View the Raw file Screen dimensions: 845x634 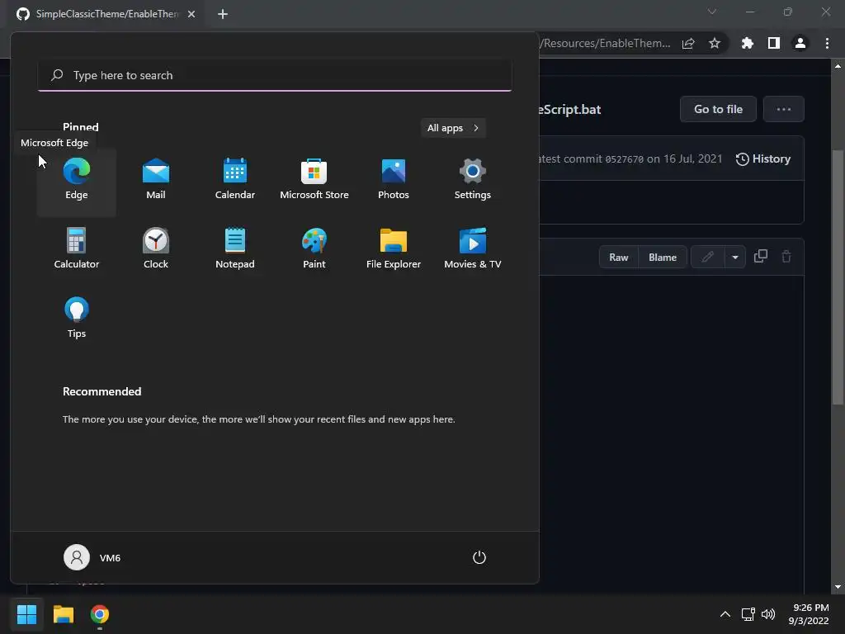tap(619, 258)
